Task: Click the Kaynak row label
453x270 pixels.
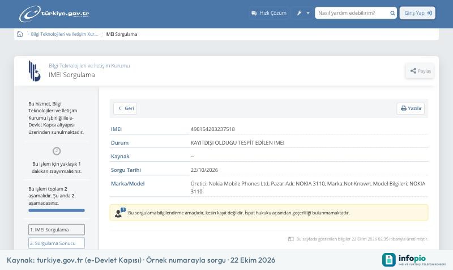Action: pyautogui.click(x=120, y=156)
